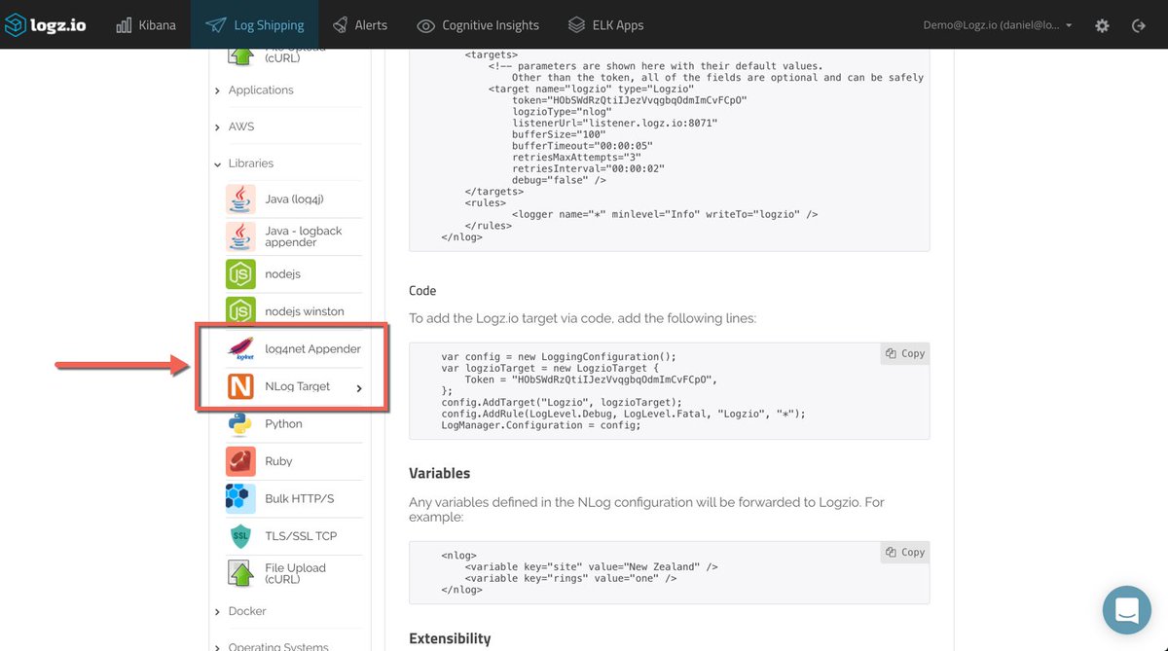Click the chevron beside NLog Target

click(x=359, y=389)
